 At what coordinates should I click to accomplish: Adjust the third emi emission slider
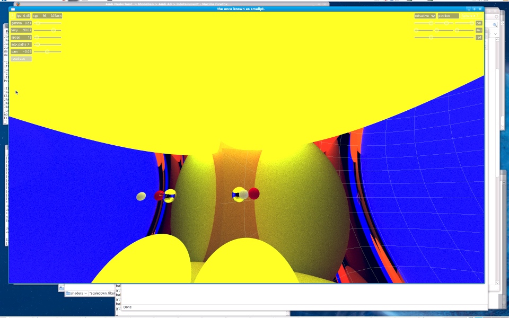click(457, 30)
